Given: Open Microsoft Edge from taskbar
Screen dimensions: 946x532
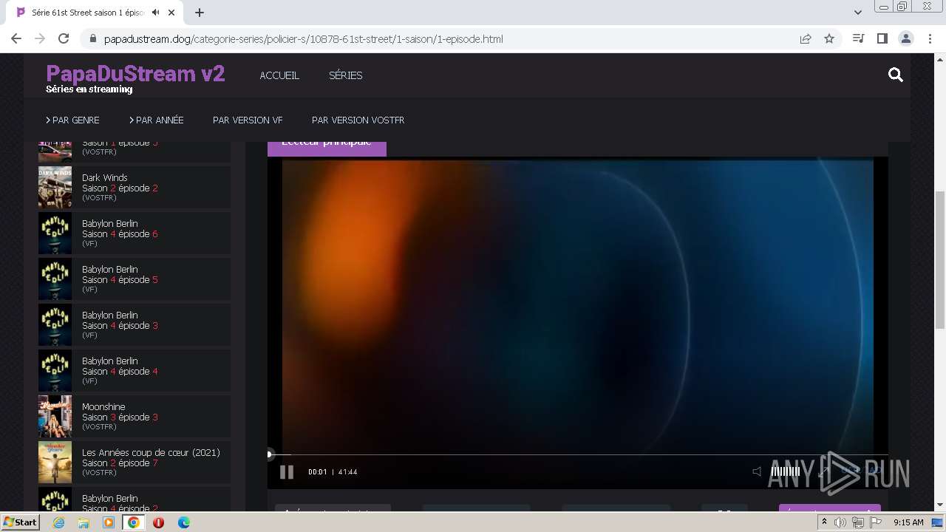Looking at the screenshot, I should pos(183,522).
